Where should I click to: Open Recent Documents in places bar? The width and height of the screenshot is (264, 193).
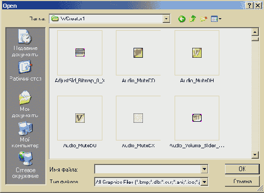click(25, 43)
